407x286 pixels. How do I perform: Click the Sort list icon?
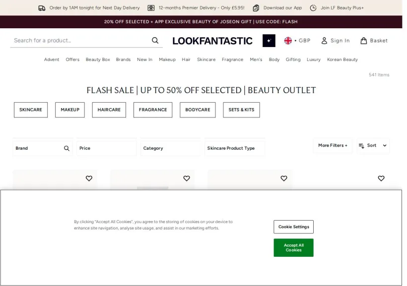pos(361,146)
